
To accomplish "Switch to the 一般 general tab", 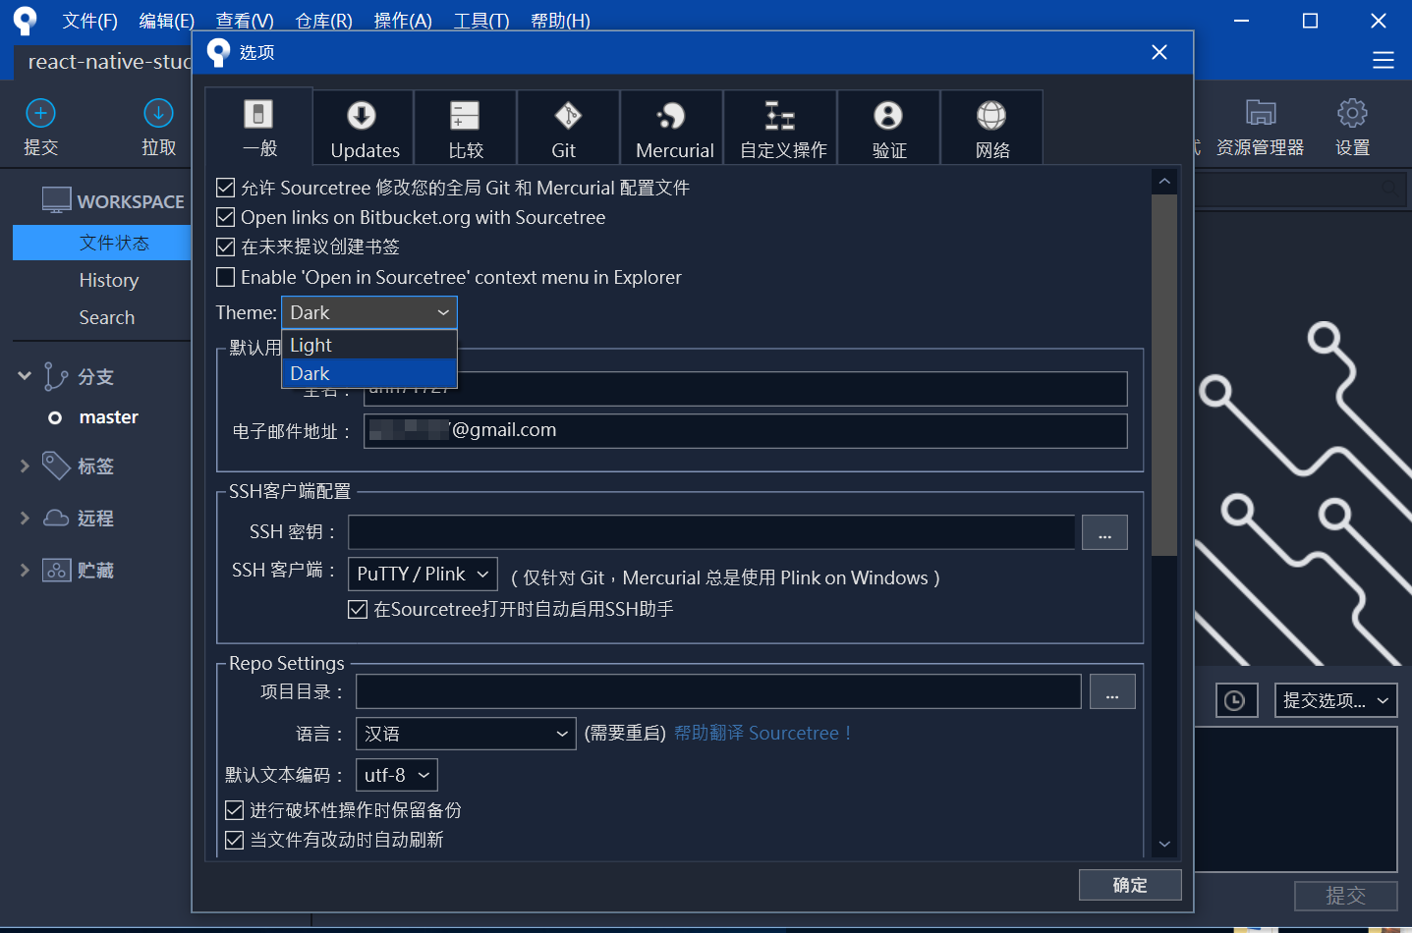I will 259,127.
